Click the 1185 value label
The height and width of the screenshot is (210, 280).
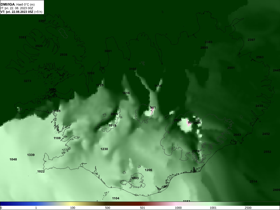57,111
